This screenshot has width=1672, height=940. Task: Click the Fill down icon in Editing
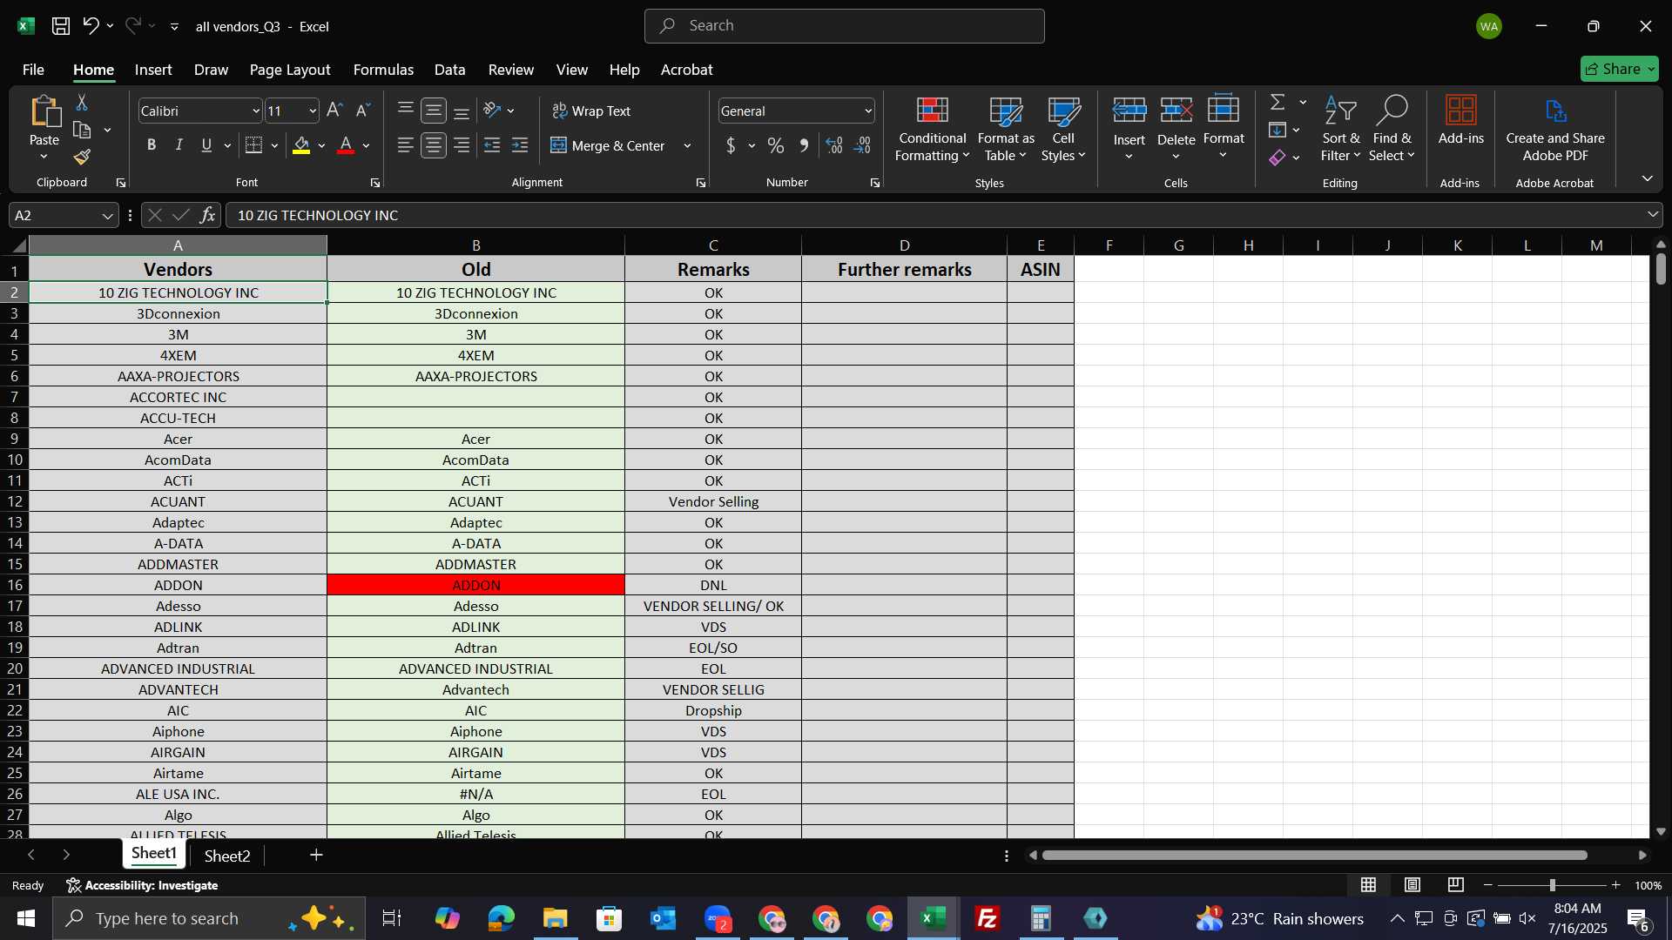(x=1278, y=131)
